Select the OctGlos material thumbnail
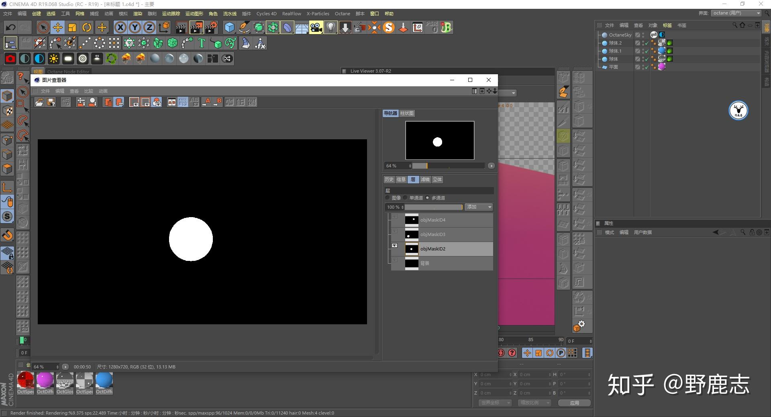Image resolution: width=771 pixels, height=417 pixels. (65, 380)
